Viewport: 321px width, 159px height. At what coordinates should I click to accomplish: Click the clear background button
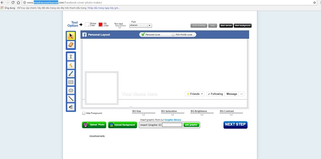coord(243,26)
